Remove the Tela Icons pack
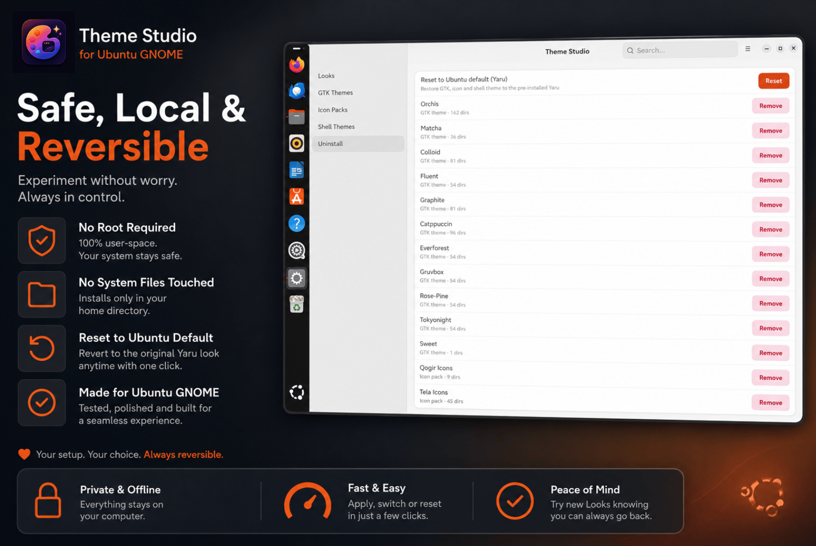Screen dimensions: 816x546 [x=771, y=403]
